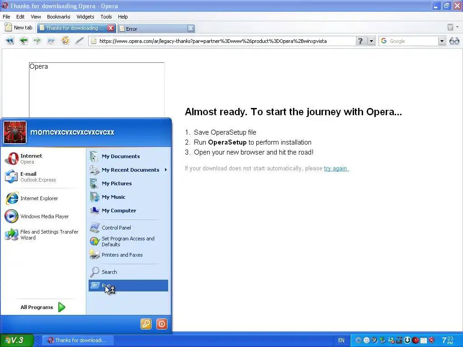Open the address bar history dropdown
Image resolution: width=463 pixels, height=347 pixels.
[x=371, y=41]
